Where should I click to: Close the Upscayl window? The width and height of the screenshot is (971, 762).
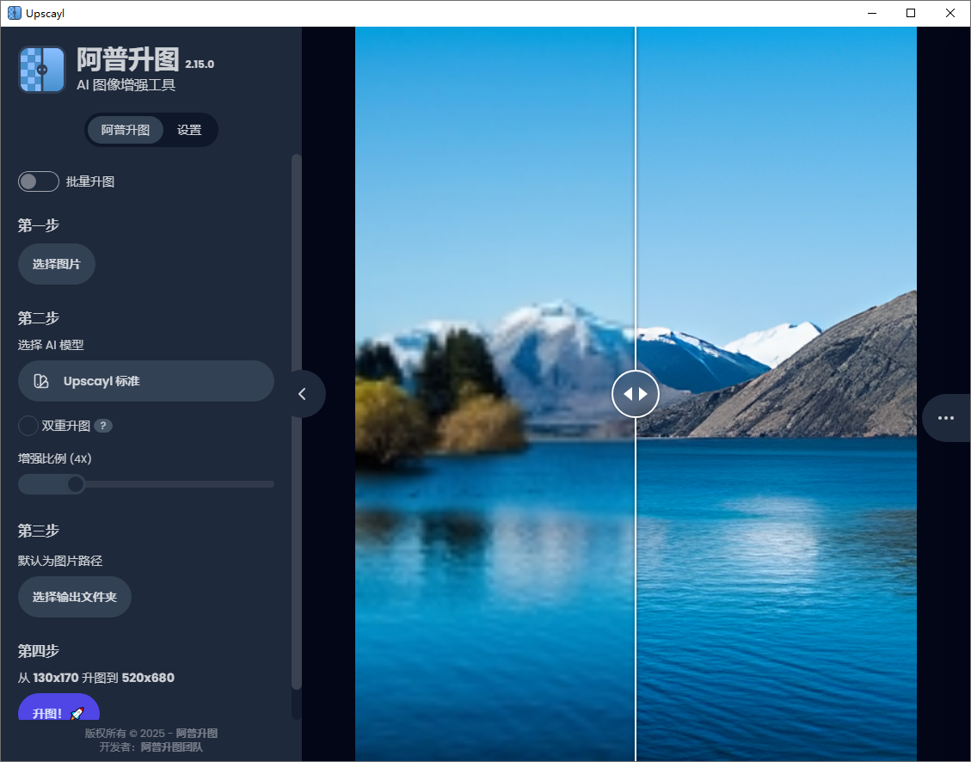pyautogui.click(x=950, y=13)
